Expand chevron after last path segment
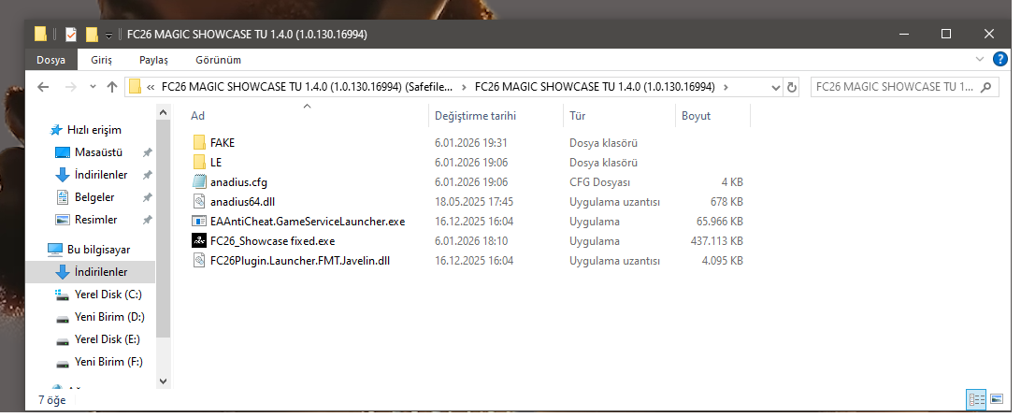Viewport: 1021px width, 417px height. click(726, 87)
